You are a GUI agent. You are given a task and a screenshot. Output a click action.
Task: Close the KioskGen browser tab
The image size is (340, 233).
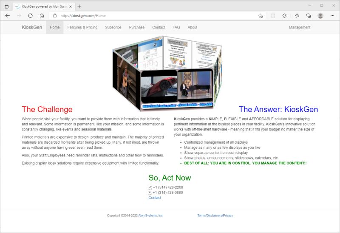(x=71, y=6)
